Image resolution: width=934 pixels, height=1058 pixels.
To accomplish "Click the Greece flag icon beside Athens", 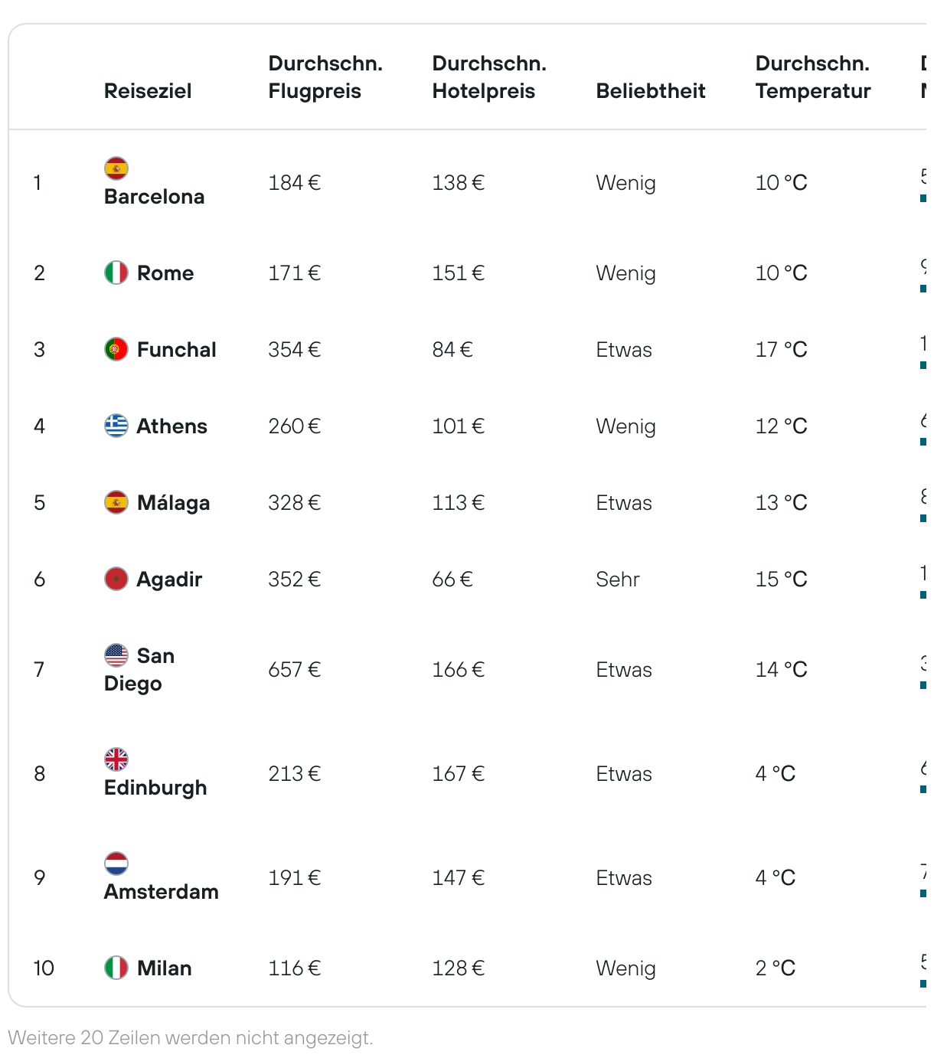I will tap(116, 426).
